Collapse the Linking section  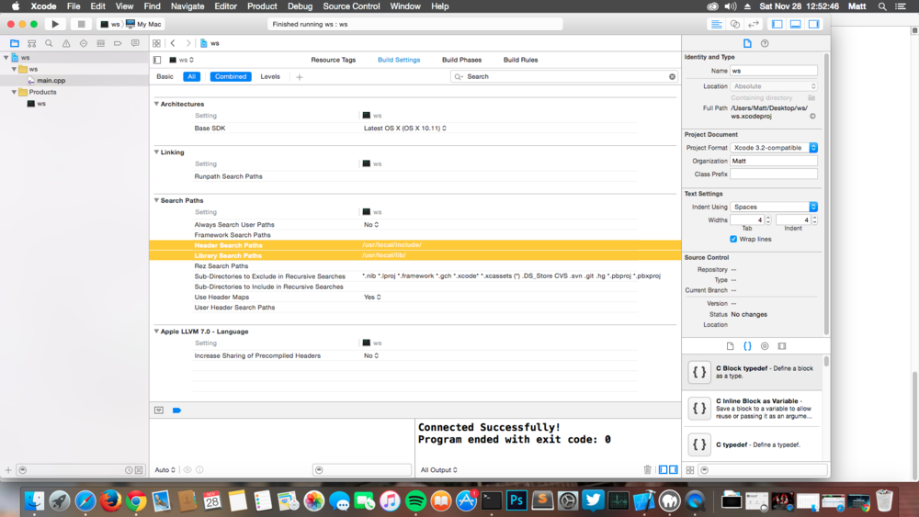(x=156, y=152)
